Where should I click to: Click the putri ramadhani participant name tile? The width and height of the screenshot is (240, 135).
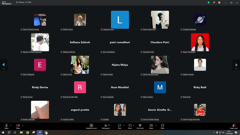tap(120, 42)
